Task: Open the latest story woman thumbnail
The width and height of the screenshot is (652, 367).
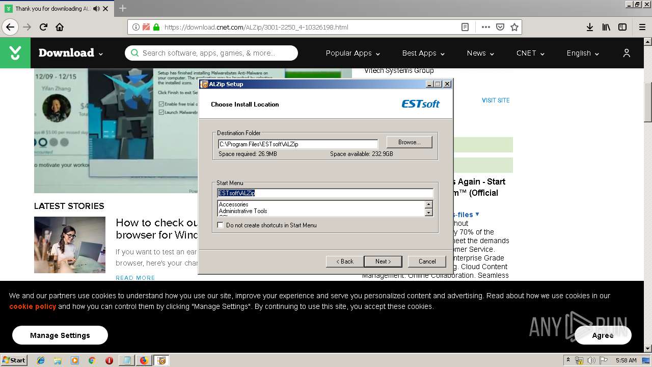Action: pos(70,245)
